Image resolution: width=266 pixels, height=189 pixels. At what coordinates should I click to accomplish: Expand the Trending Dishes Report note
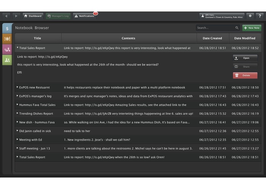17,113
